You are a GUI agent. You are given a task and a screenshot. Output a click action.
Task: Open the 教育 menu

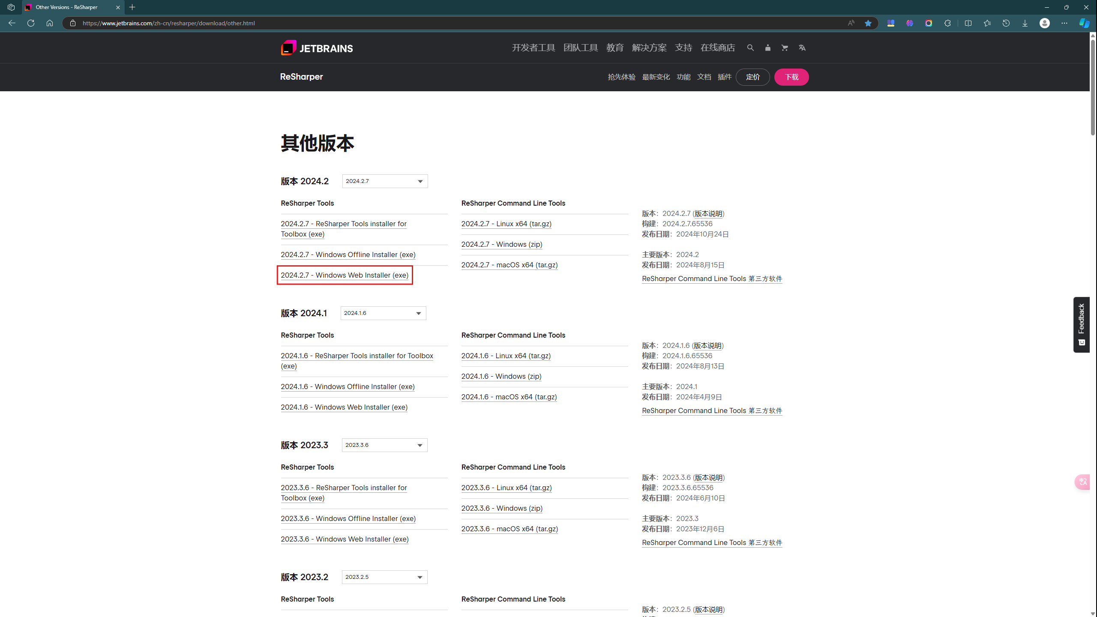[615, 48]
